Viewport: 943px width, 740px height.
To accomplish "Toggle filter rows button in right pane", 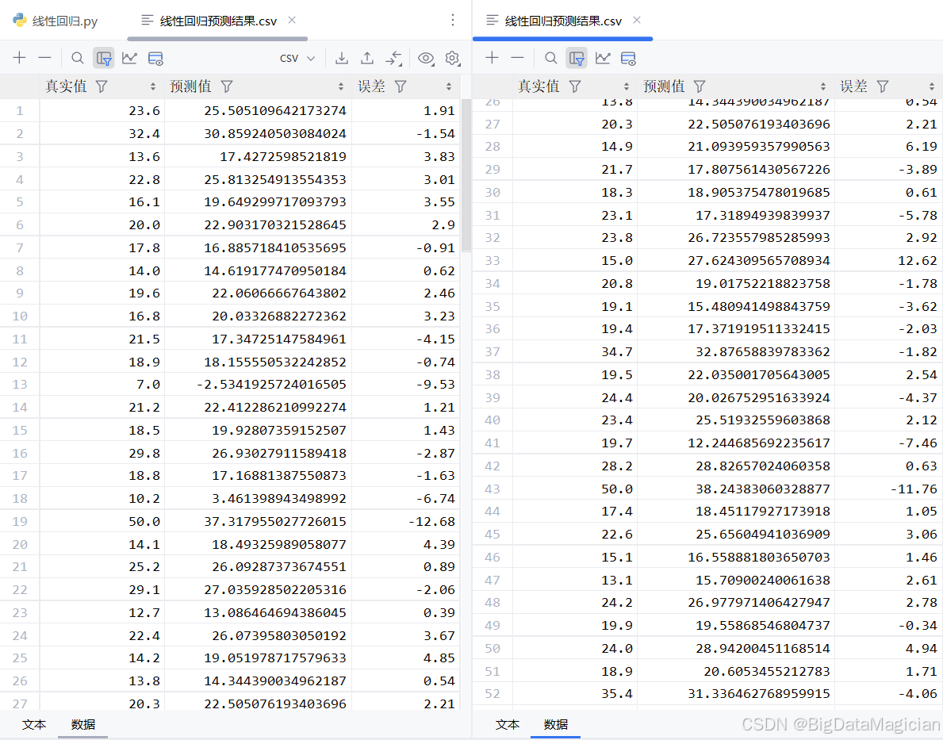I will [x=576, y=59].
